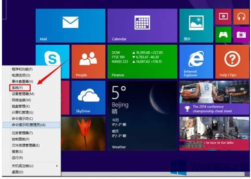Open 文件资源管理器(E) from the menu

click(31, 145)
